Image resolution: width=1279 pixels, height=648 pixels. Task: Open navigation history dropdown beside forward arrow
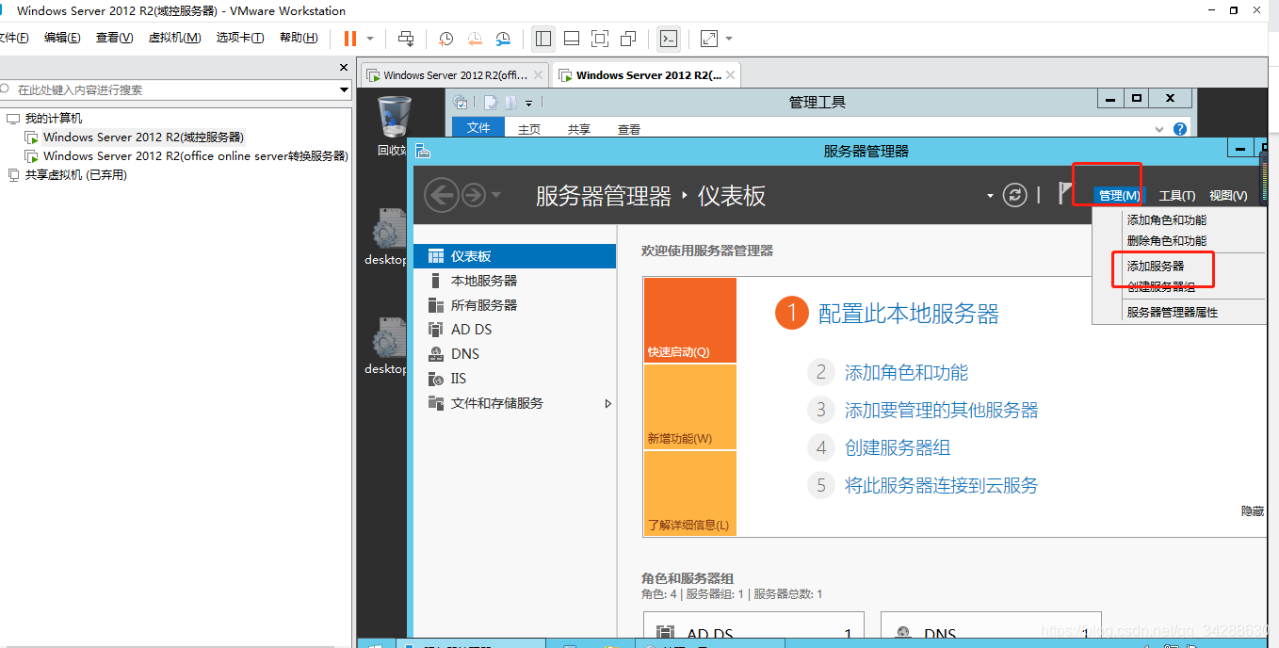(496, 195)
